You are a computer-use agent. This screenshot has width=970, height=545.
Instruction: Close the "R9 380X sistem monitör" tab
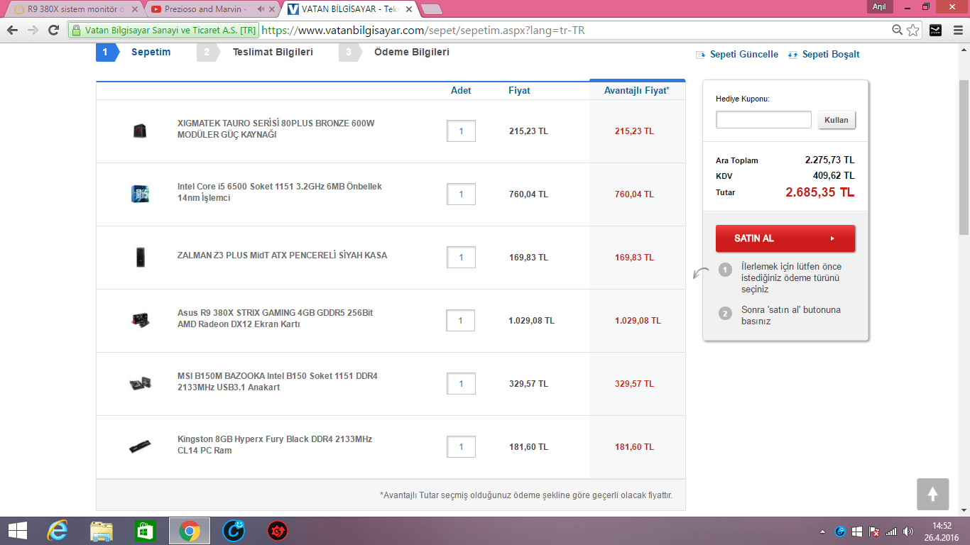tap(135, 9)
